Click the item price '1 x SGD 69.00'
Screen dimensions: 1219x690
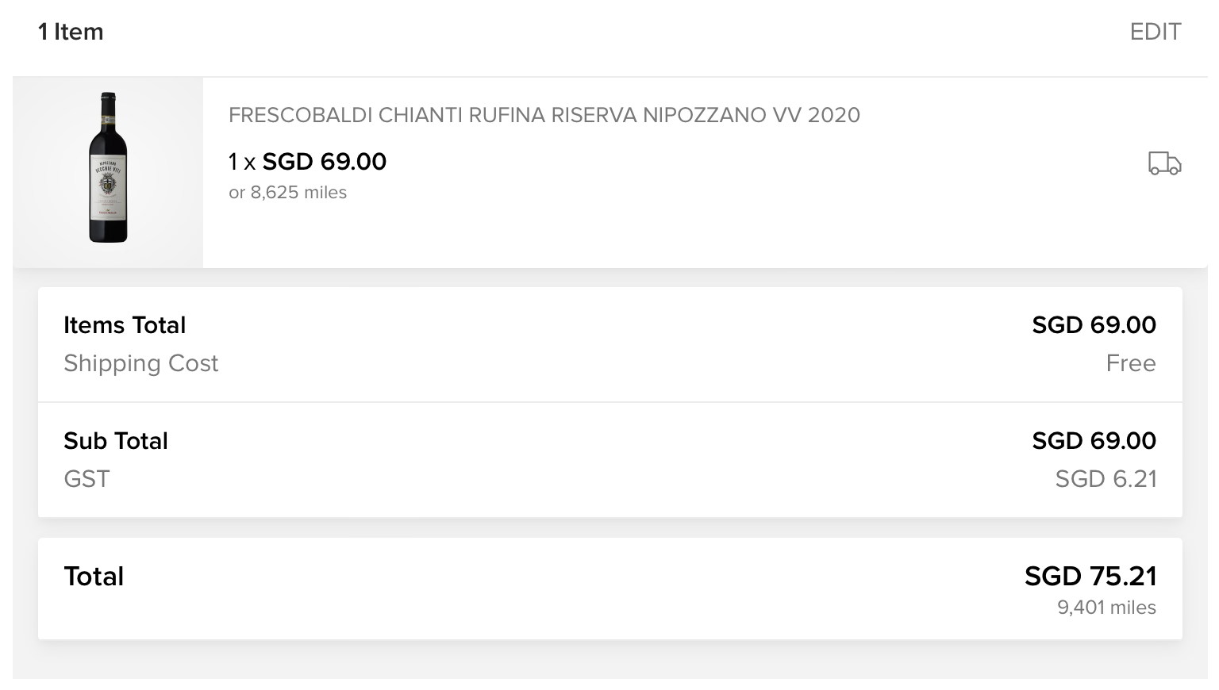coord(307,162)
